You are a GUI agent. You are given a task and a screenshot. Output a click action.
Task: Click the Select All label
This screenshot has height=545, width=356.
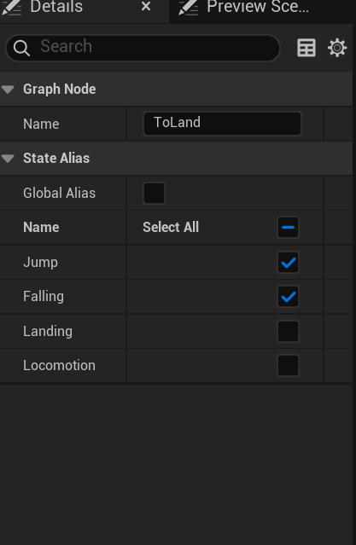171,228
